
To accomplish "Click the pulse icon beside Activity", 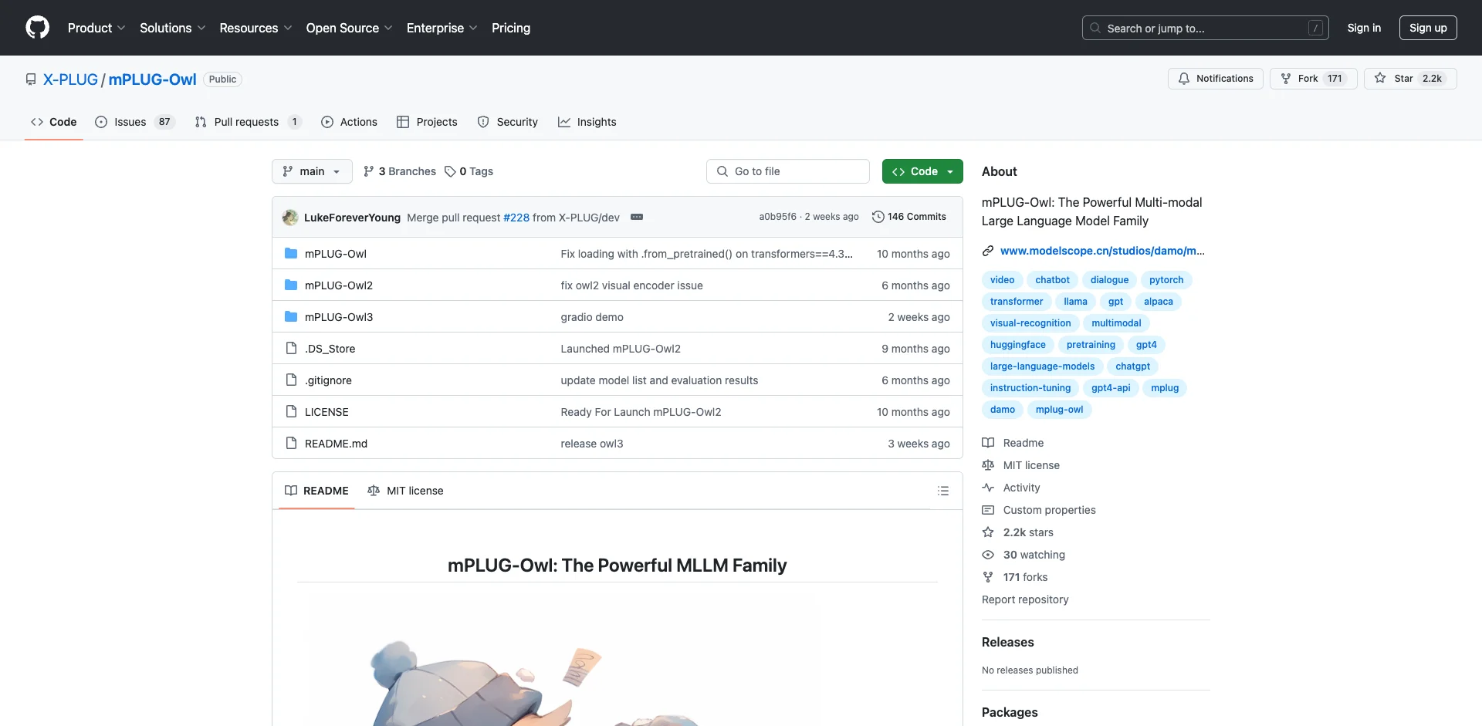I will [988, 488].
